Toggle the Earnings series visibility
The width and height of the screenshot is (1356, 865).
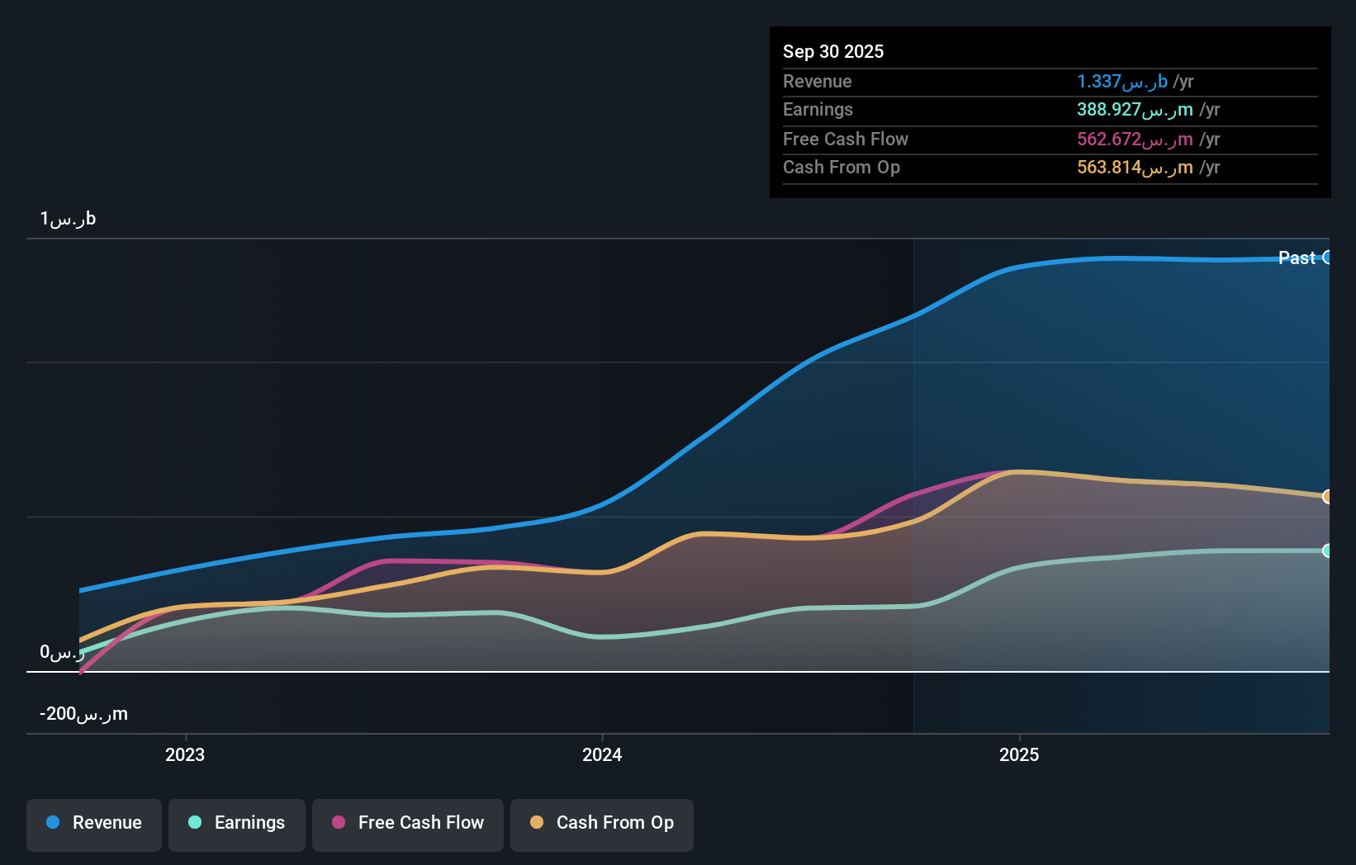coord(236,823)
